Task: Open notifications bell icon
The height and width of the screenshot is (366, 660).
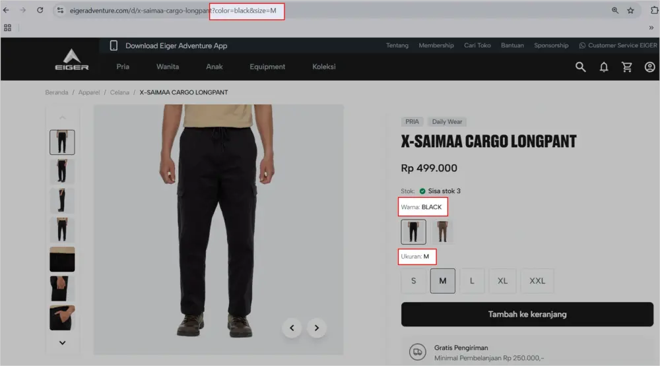Action: click(604, 67)
